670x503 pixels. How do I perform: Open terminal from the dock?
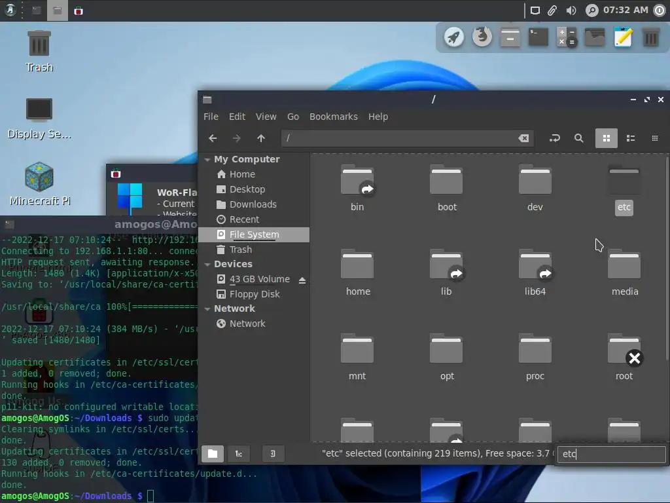point(538,37)
